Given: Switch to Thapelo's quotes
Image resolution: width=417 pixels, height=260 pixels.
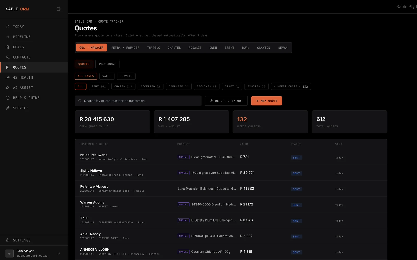Looking at the screenshot, I should pyautogui.click(x=154, y=48).
